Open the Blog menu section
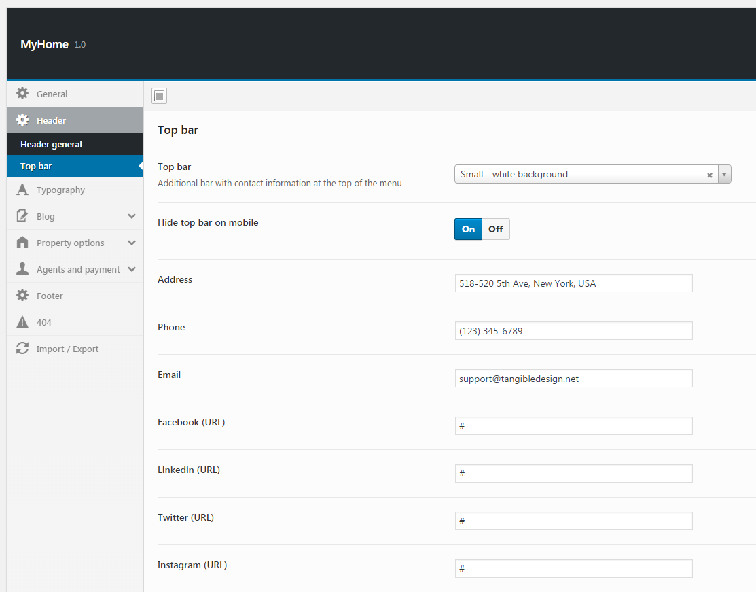 click(x=75, y=216)
